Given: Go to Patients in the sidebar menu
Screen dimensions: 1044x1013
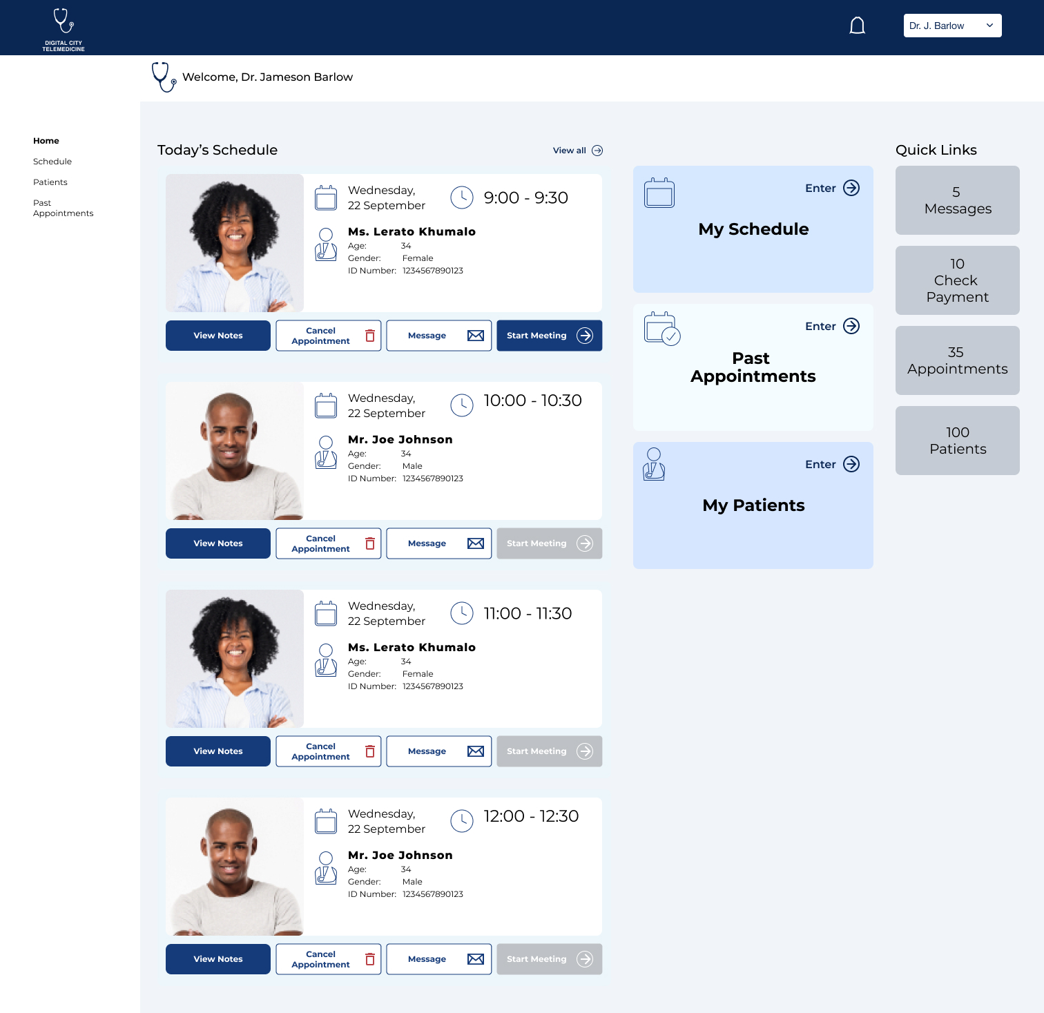Looking at the screenshot, I should tap(50, 182).
